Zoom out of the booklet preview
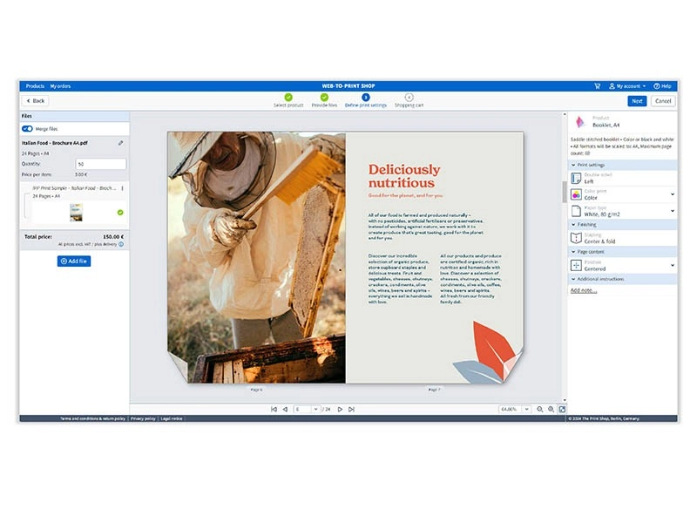697x523 pixels. (x=540, y=409)
